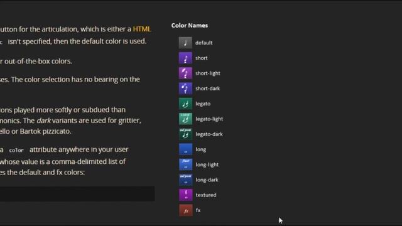
Task: Click the 'long-dark' label text
Action: (x=207, y=180)
